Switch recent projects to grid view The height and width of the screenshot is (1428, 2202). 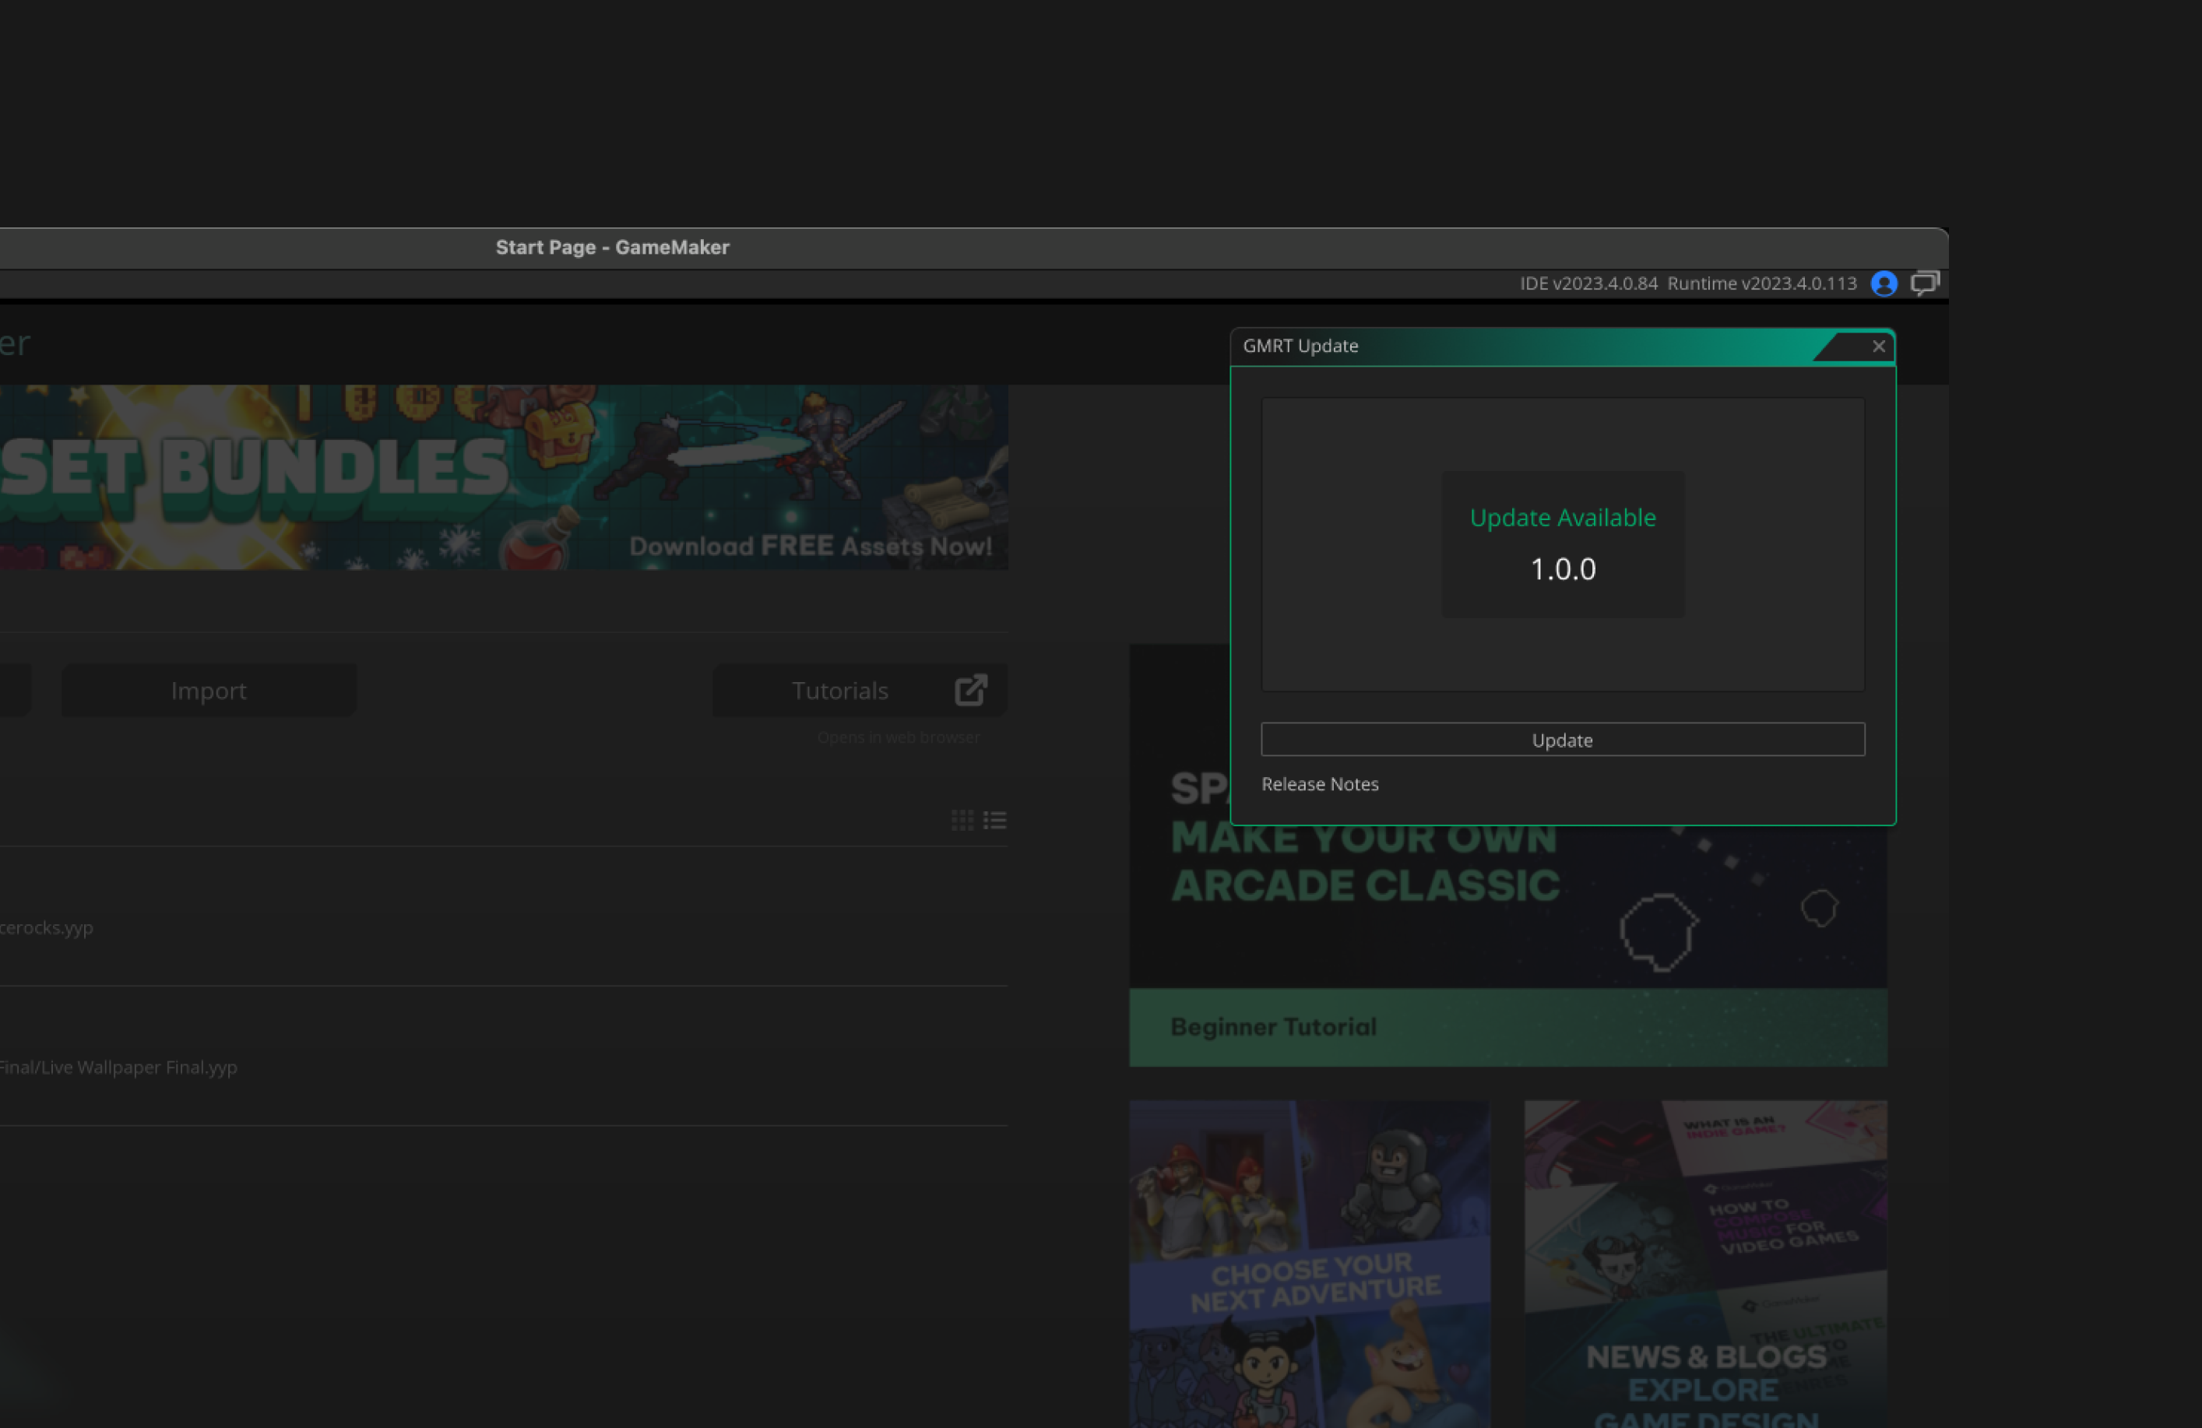click(x=962, y=820)
